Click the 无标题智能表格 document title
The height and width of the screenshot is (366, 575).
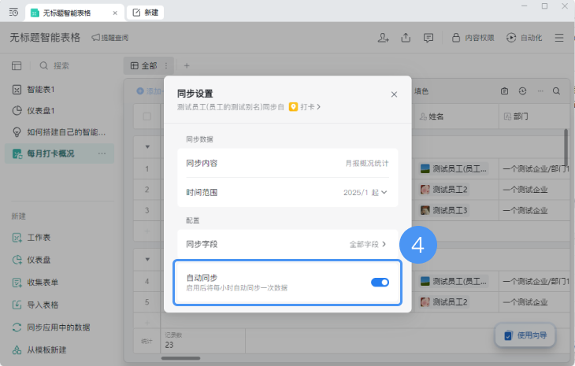[x=45, y=38]
